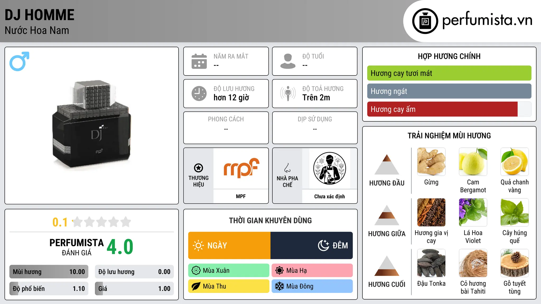Click the star badge icon above Thương hiệu
Image resolution: width=541 pixels, height=304 pixels.
[x=198, y=168]
